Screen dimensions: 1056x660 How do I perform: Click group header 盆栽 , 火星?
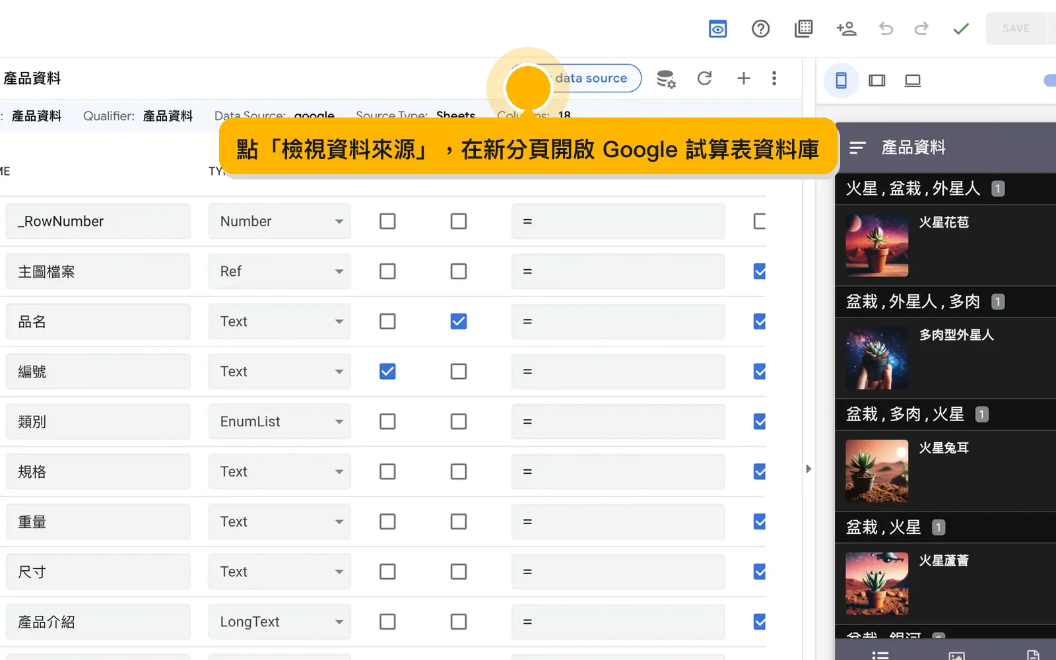pyautogui.click(x=946, y=527)
